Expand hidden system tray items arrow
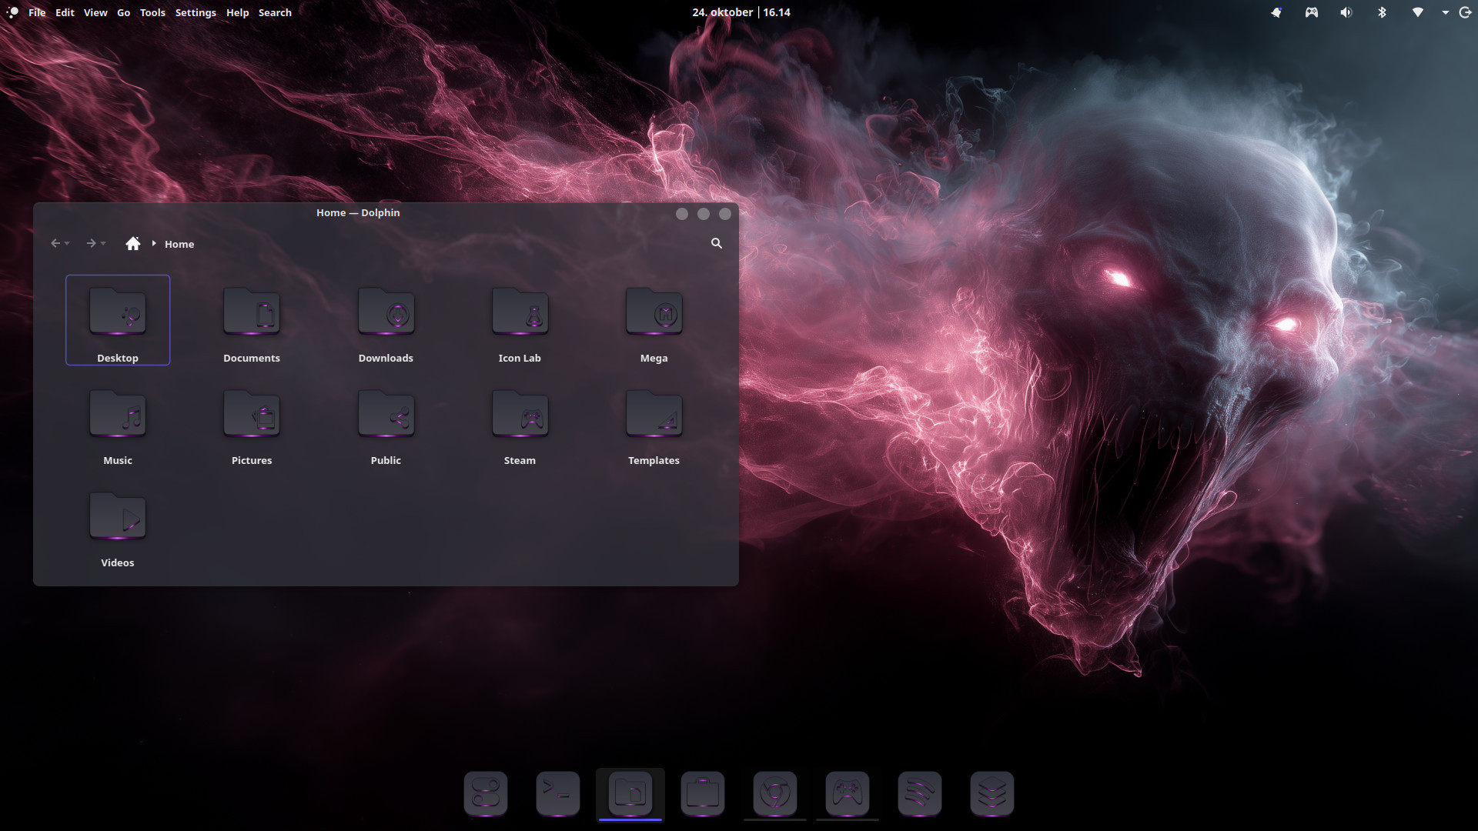The width and height of the screenshot is (1478, 831). click(x=1445, y=12)
